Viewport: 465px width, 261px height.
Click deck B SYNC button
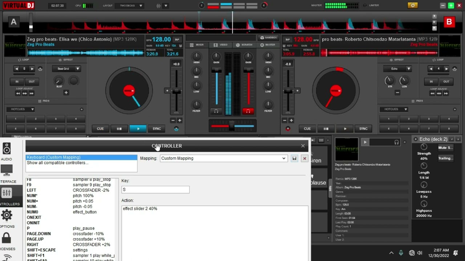[x=363, y=129]
